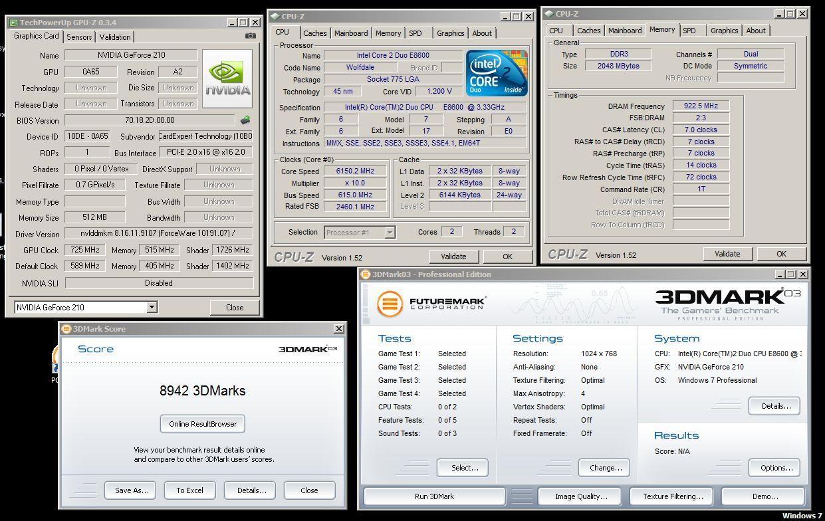Click the CPU Name field Intel Core 2 Duo E8600
The width and height of the screenshot is (825, 521).
(393, 56)
